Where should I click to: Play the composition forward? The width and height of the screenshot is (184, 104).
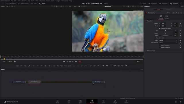pos(73,62)
